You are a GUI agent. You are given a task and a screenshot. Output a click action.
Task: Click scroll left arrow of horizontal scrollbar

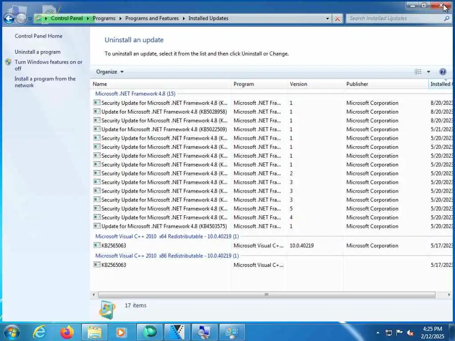pos(93,295)
